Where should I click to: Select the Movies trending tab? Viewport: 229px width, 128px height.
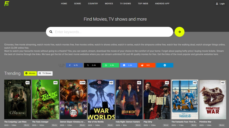(30, 73)
